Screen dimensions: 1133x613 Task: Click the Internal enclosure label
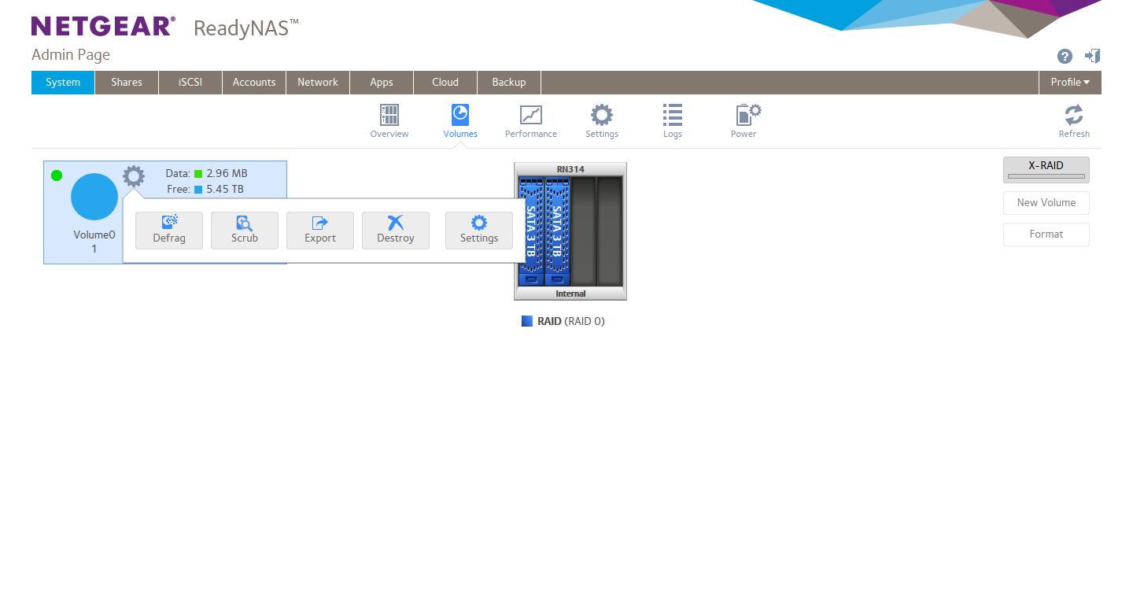pyautogui.click(x=570, y=294)
